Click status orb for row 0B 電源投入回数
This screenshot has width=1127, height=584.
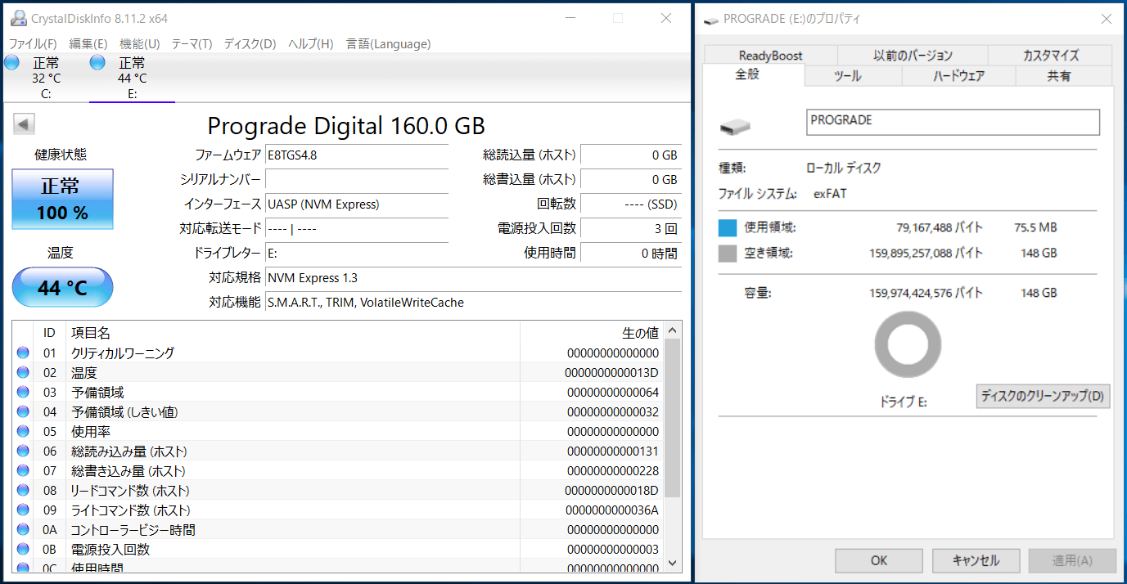click(x=23, y=550)
